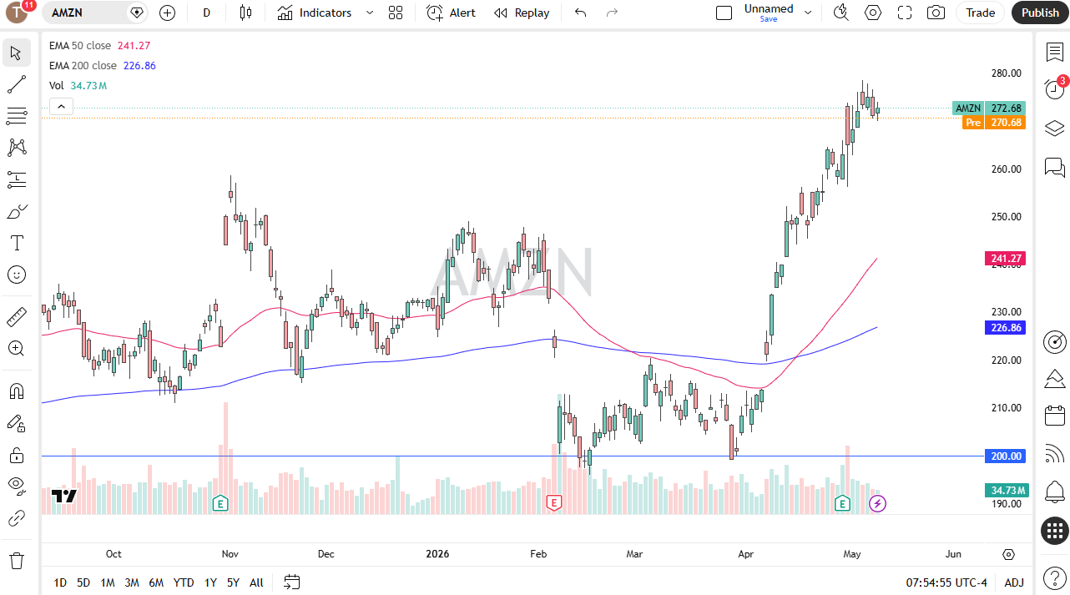Select the cursor arrow tool

[x=16, y=53]
